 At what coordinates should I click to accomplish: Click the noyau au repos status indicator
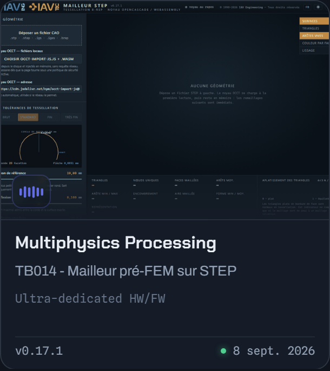pyautogui.click(x=199, y=7)
